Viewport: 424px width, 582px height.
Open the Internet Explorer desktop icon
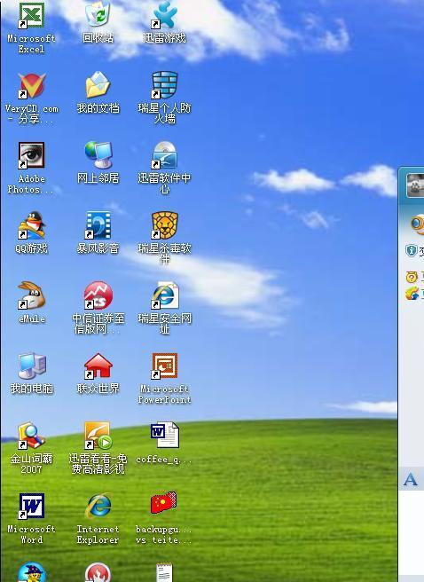98,506
